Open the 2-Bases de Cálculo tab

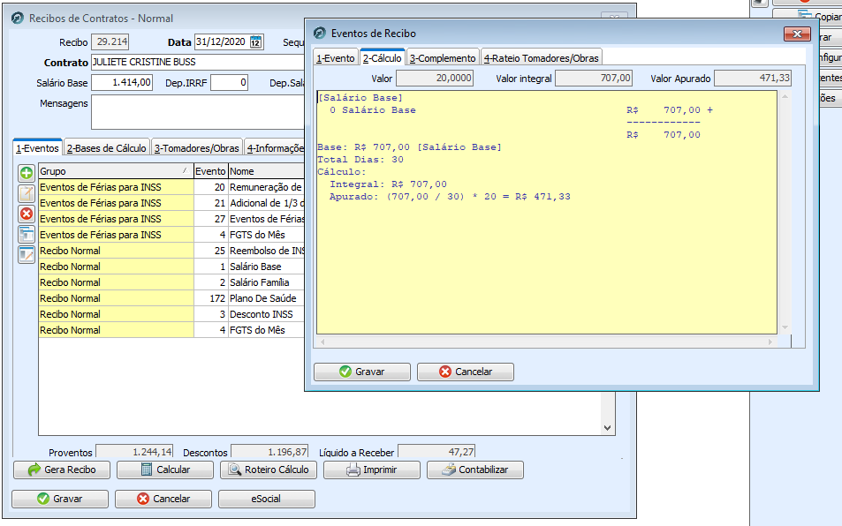106,148
